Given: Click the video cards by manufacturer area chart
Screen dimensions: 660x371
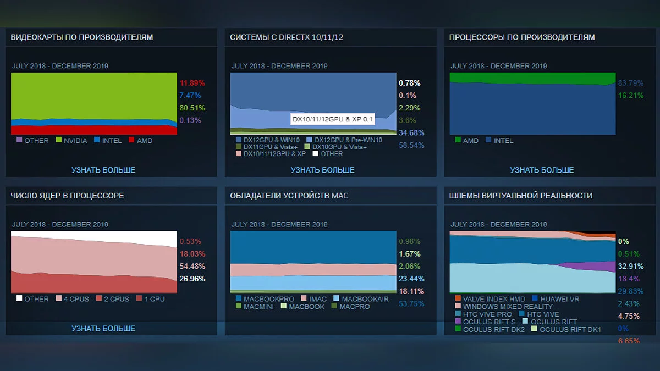Looking at the screenshot, I should (94, 103).
